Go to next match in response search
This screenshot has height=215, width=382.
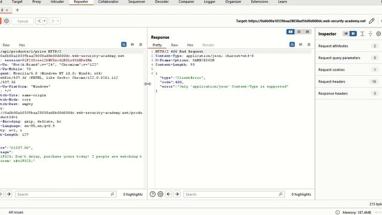pyautogui.click(x=177, y=194)
